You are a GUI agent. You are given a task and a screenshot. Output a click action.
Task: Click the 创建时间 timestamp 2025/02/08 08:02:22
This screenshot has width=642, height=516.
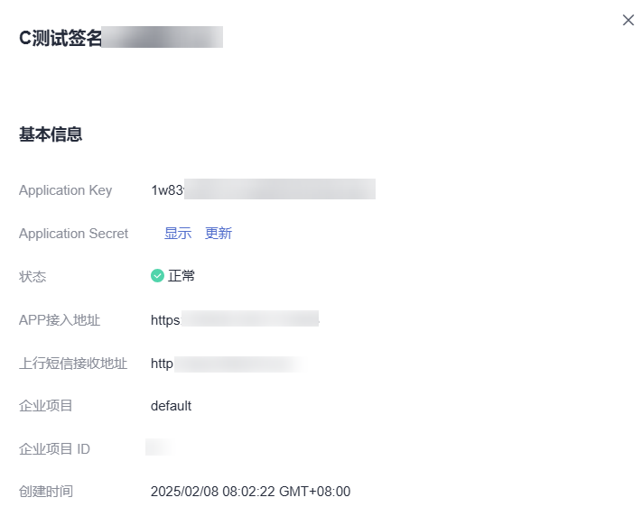(251, 491)
